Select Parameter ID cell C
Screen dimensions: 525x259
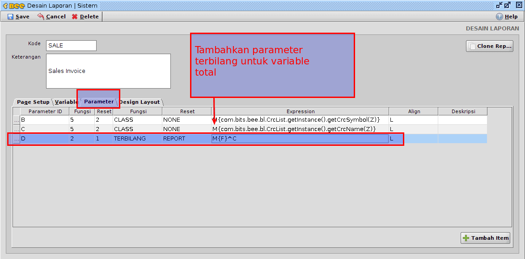[45, 129]
